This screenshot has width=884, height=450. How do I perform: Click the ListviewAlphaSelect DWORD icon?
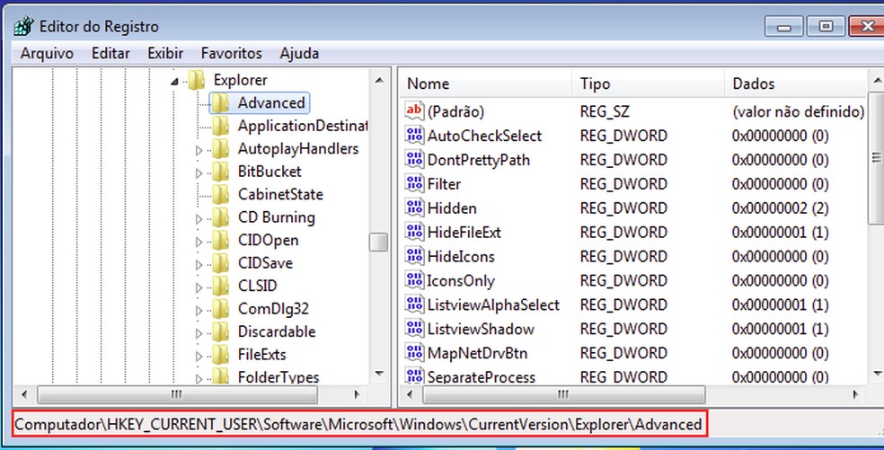(414, 304)
